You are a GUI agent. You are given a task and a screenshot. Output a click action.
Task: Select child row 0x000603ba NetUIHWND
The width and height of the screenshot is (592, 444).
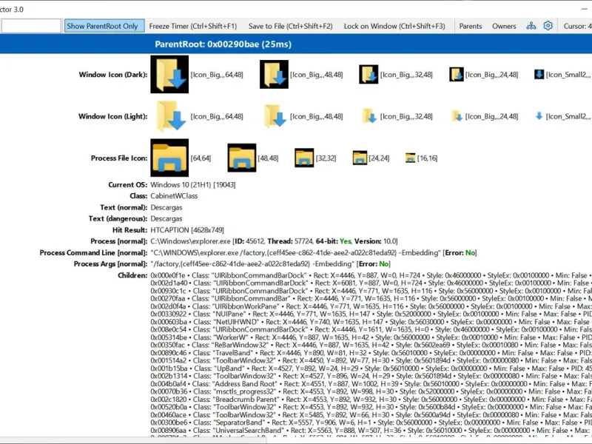tap(371, 322)
